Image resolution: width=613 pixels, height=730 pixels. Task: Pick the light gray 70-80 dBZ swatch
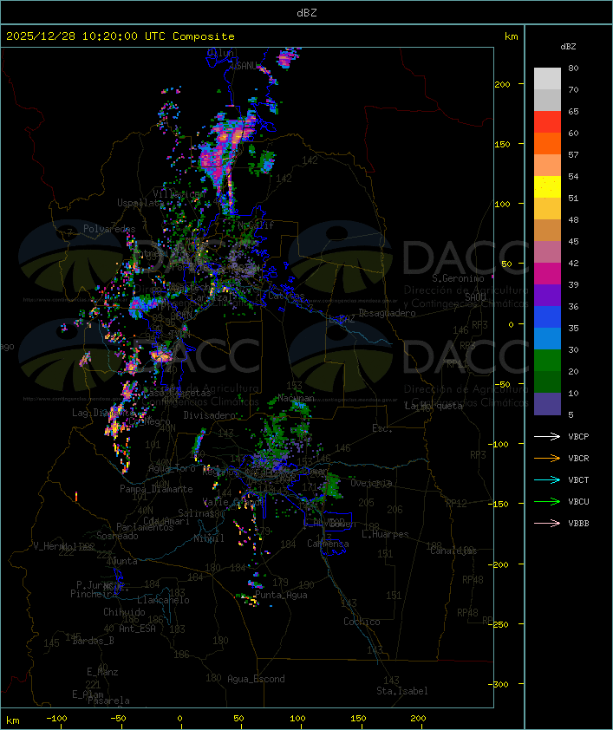547,79
